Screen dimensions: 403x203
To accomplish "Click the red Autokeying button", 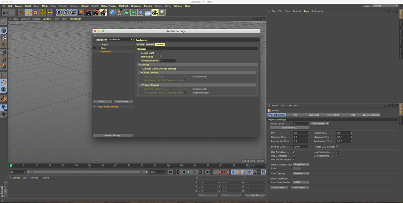I will click(221, 172).
